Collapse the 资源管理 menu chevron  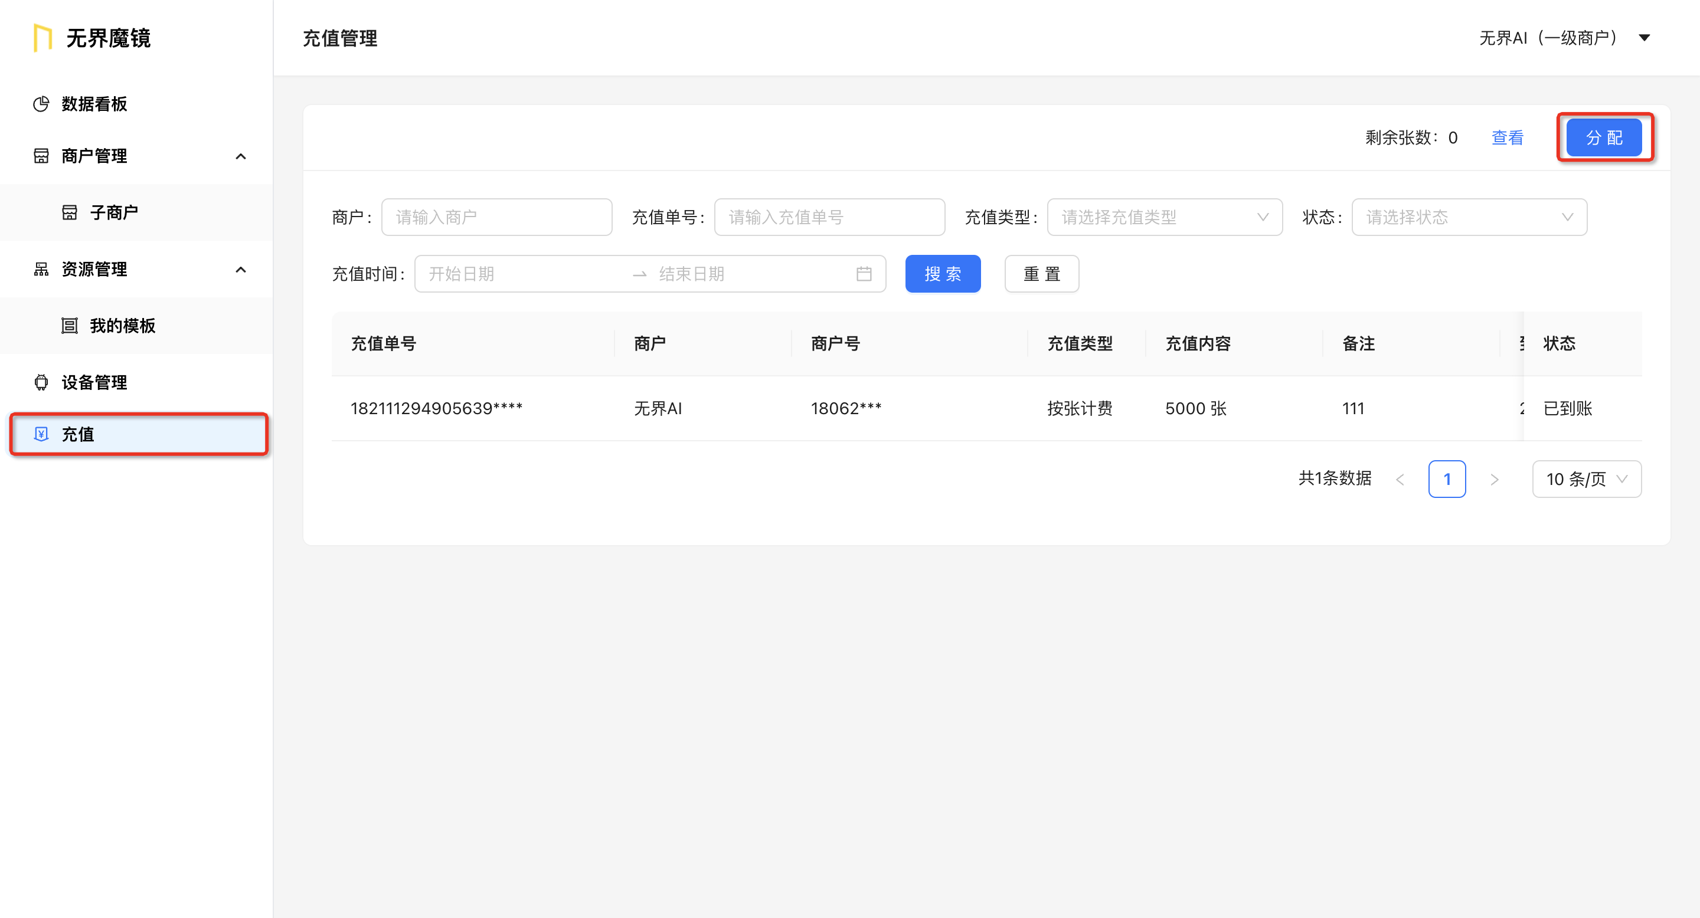[241, 270]
